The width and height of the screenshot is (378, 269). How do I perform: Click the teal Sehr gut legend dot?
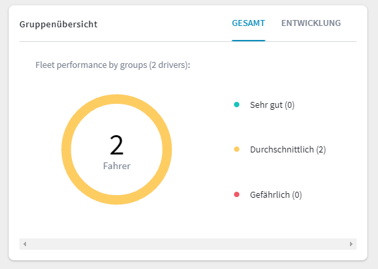coord(237,105)
